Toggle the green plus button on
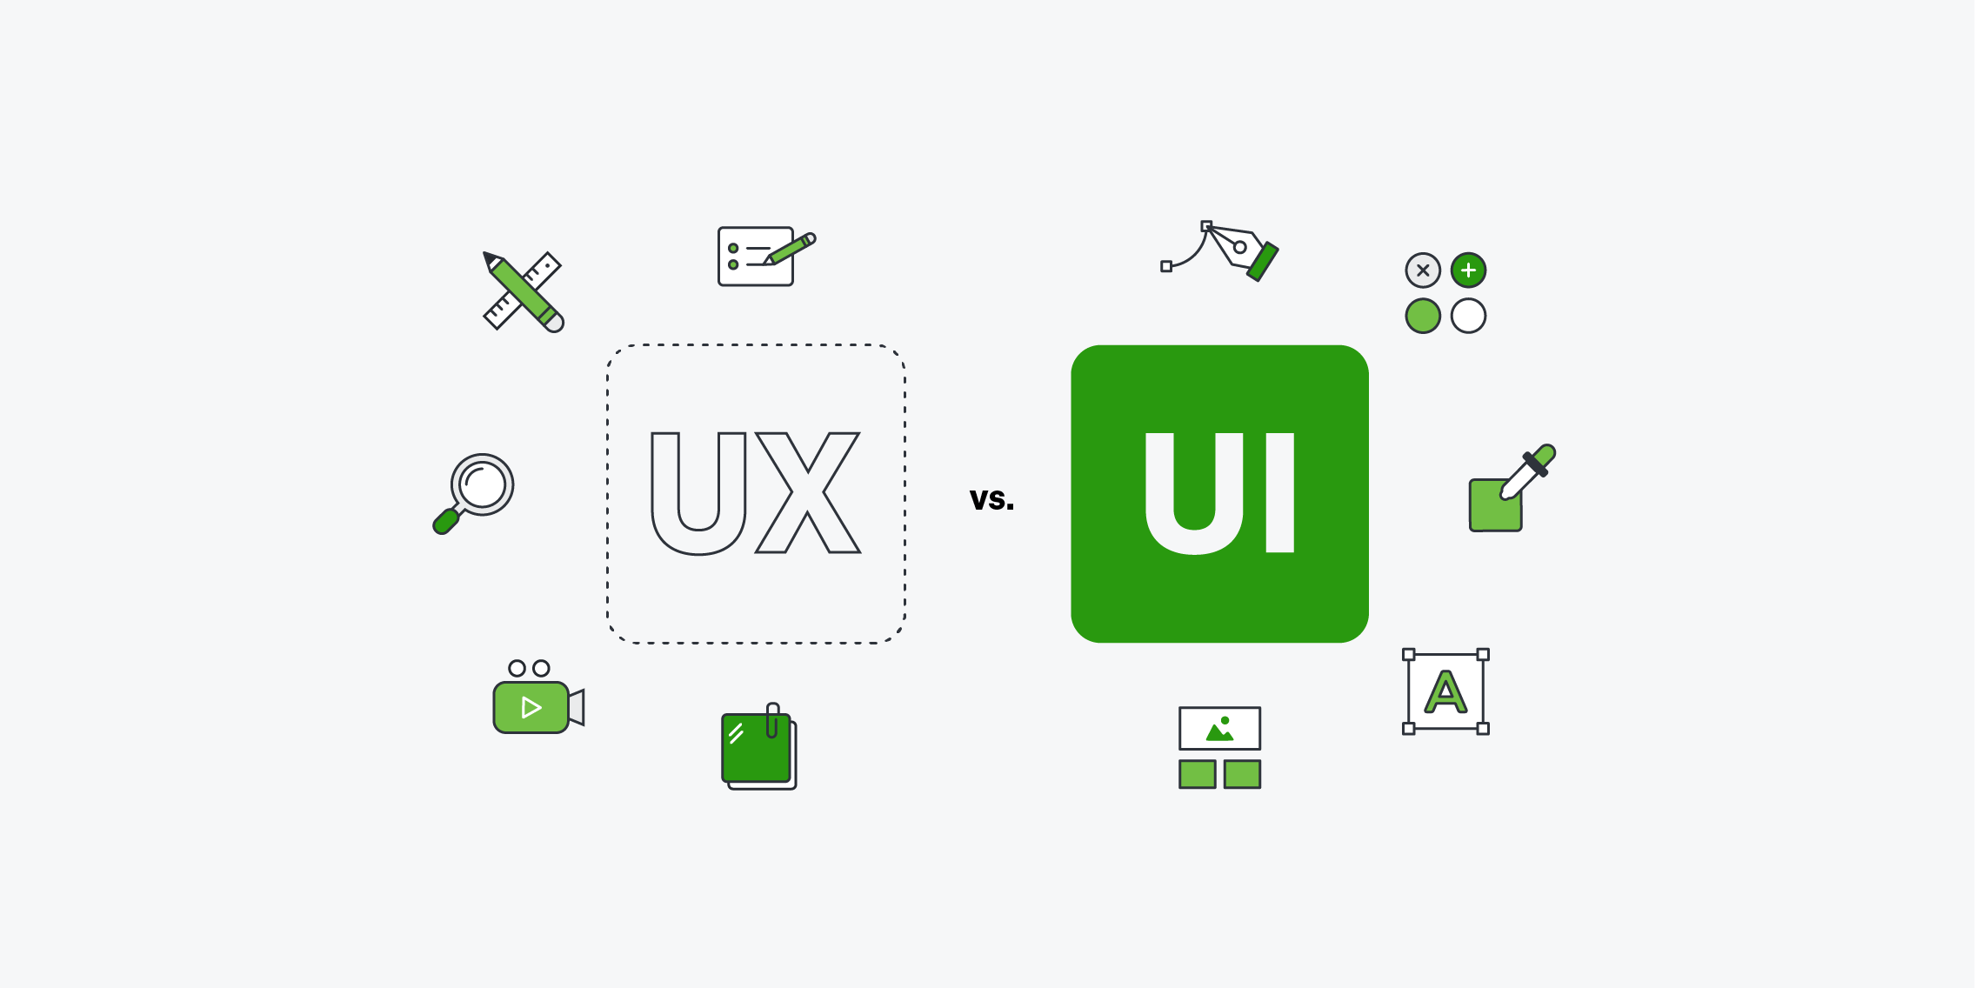Viewport: 1976px width, 988px height. point(1467,271)
